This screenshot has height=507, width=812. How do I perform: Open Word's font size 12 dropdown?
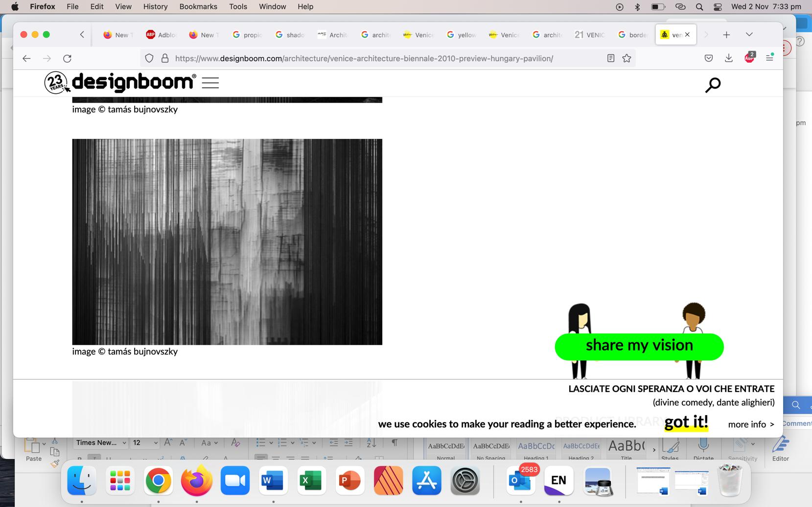[x=156, y=443]
